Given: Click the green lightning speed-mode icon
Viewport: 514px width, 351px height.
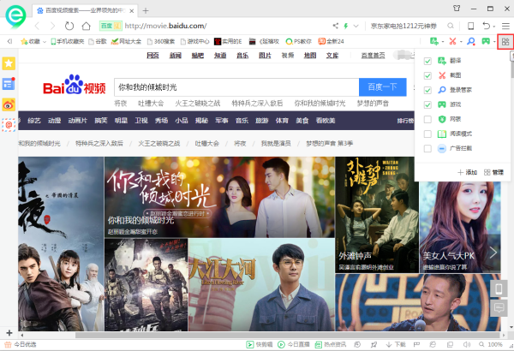Looking at the screenshot, I should (346, 26).
